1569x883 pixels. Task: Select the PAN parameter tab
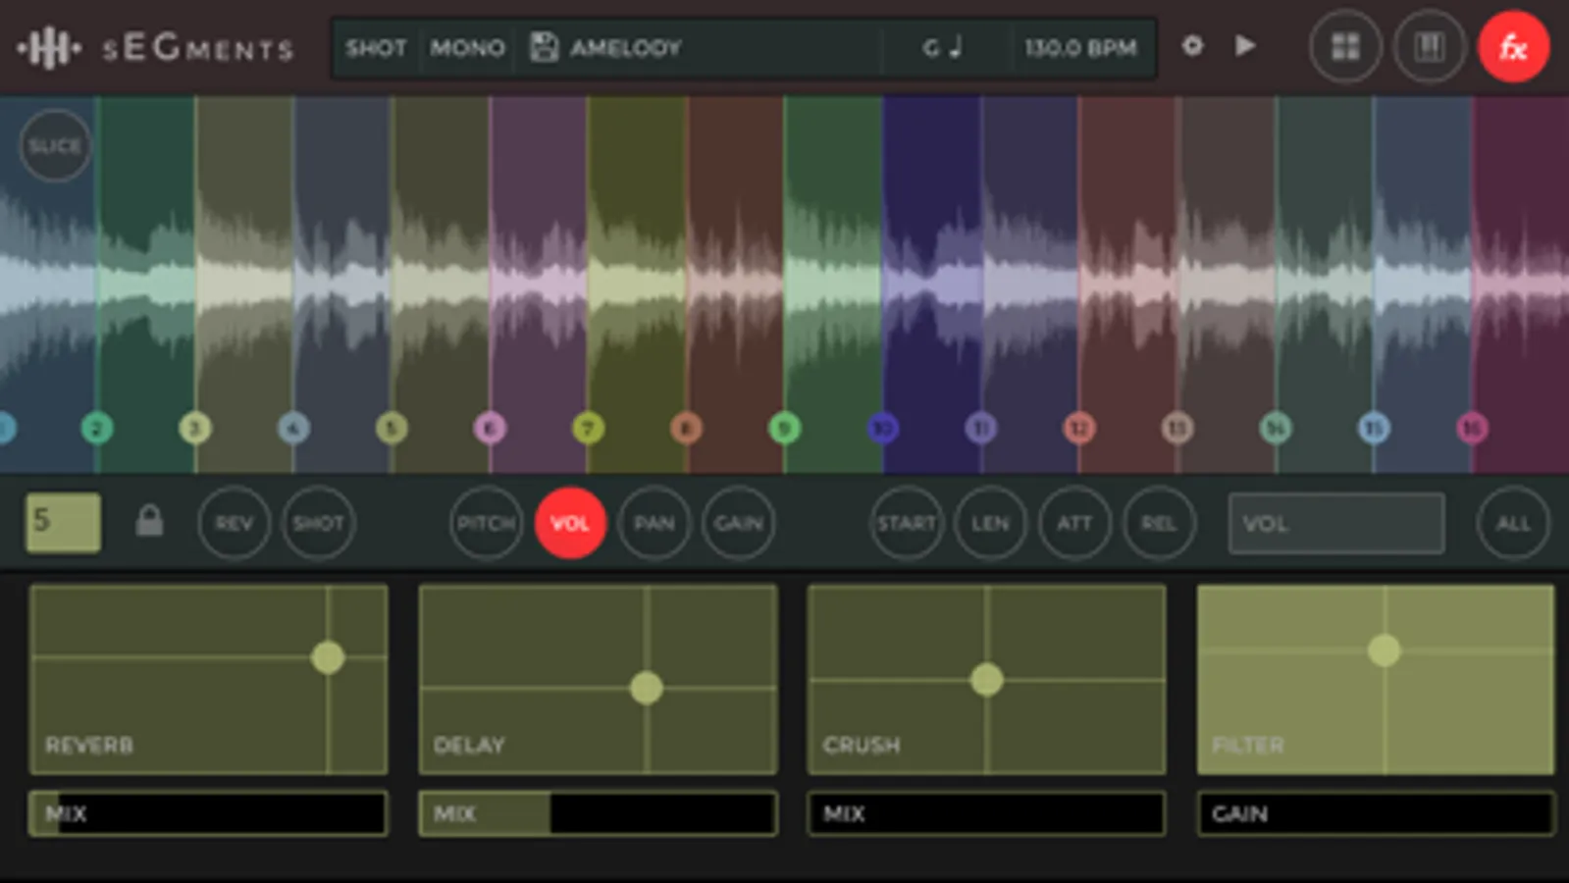pyautogui.click(x=654, y=523)
